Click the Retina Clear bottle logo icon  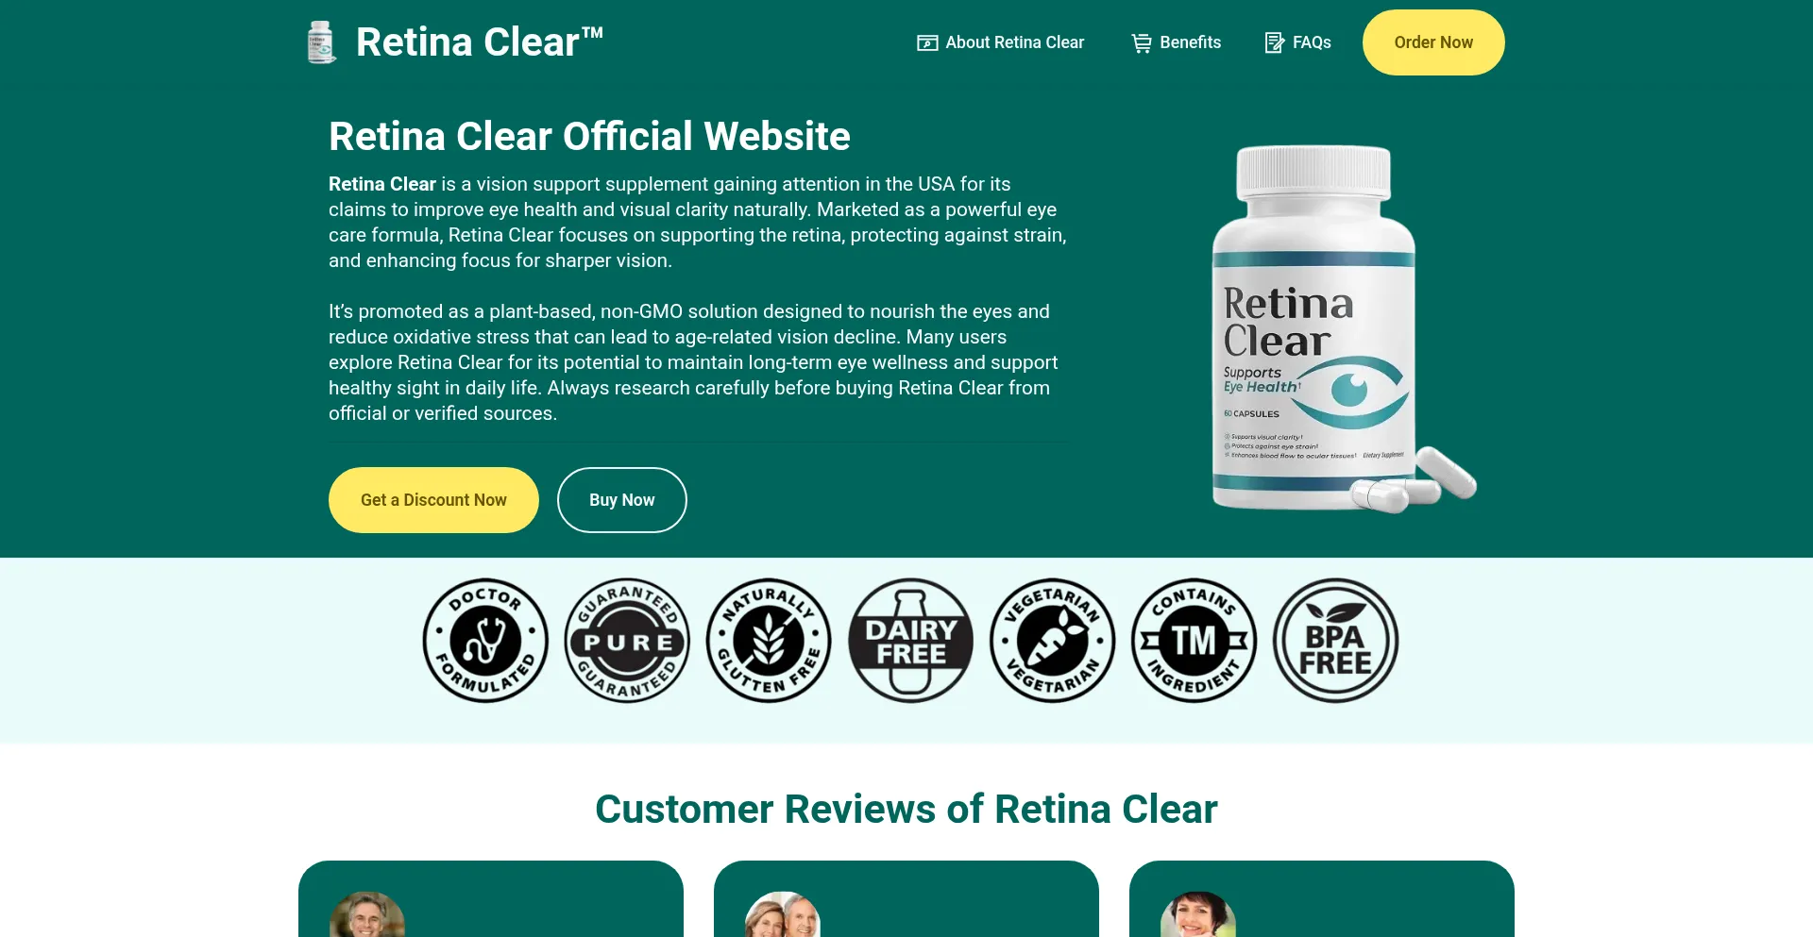322,42
